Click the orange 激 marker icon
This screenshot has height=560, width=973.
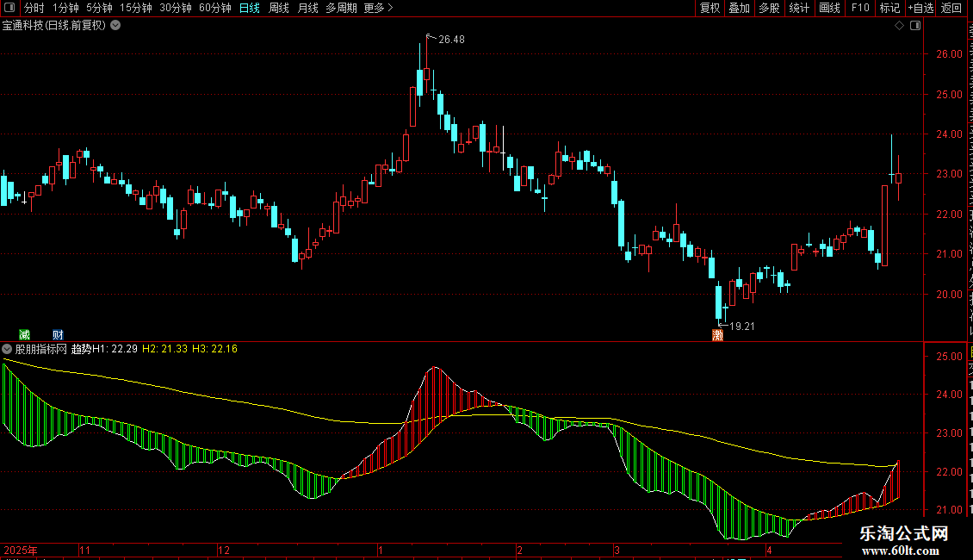(x=717, y=335)
